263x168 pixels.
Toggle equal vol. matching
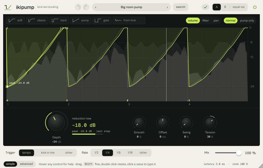(239, 7)
